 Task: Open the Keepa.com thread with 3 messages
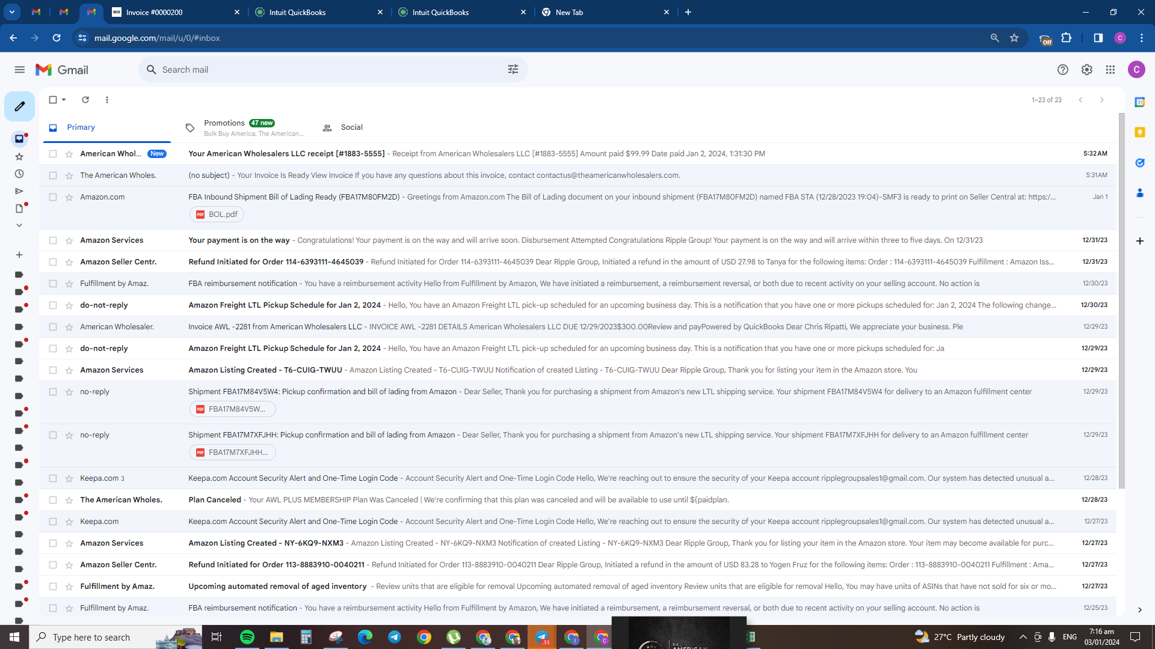coord(577,478)
